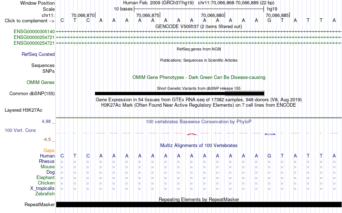This screenshot has width=342, height=213.
Task: Click the blue negative mark in the PhyloP track
Action: 270,134
